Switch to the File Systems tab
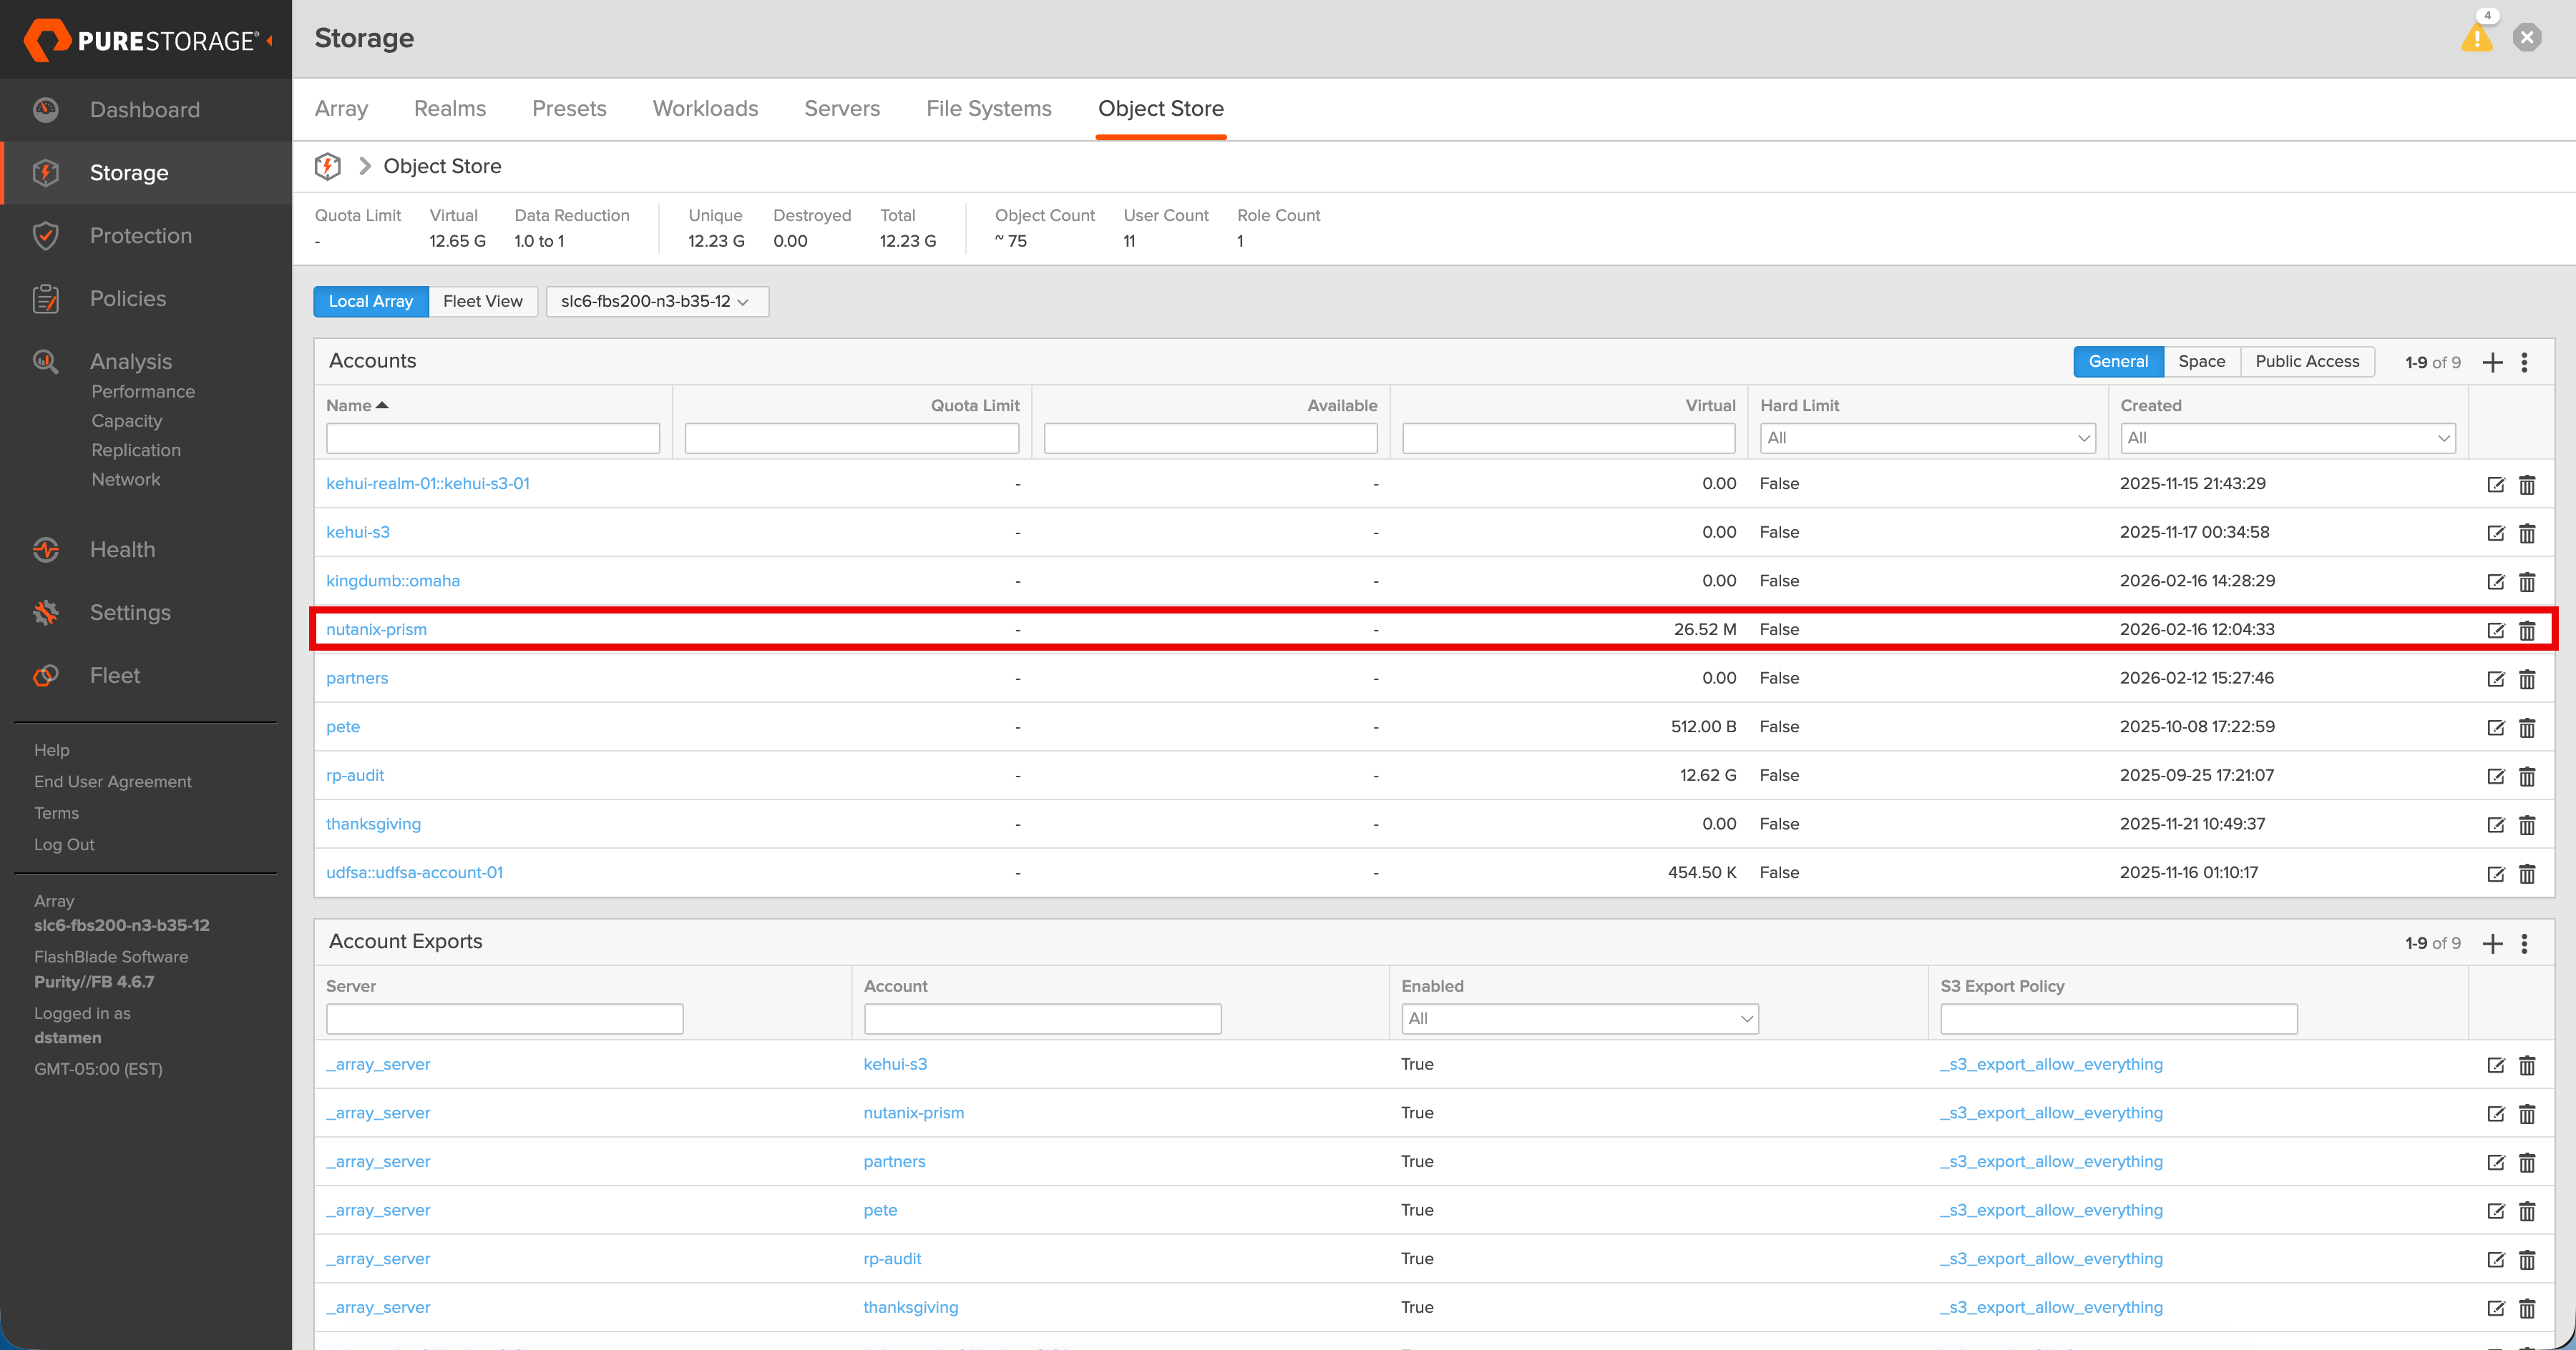Screen dimensions: 2576x1350 pos(988,109)
